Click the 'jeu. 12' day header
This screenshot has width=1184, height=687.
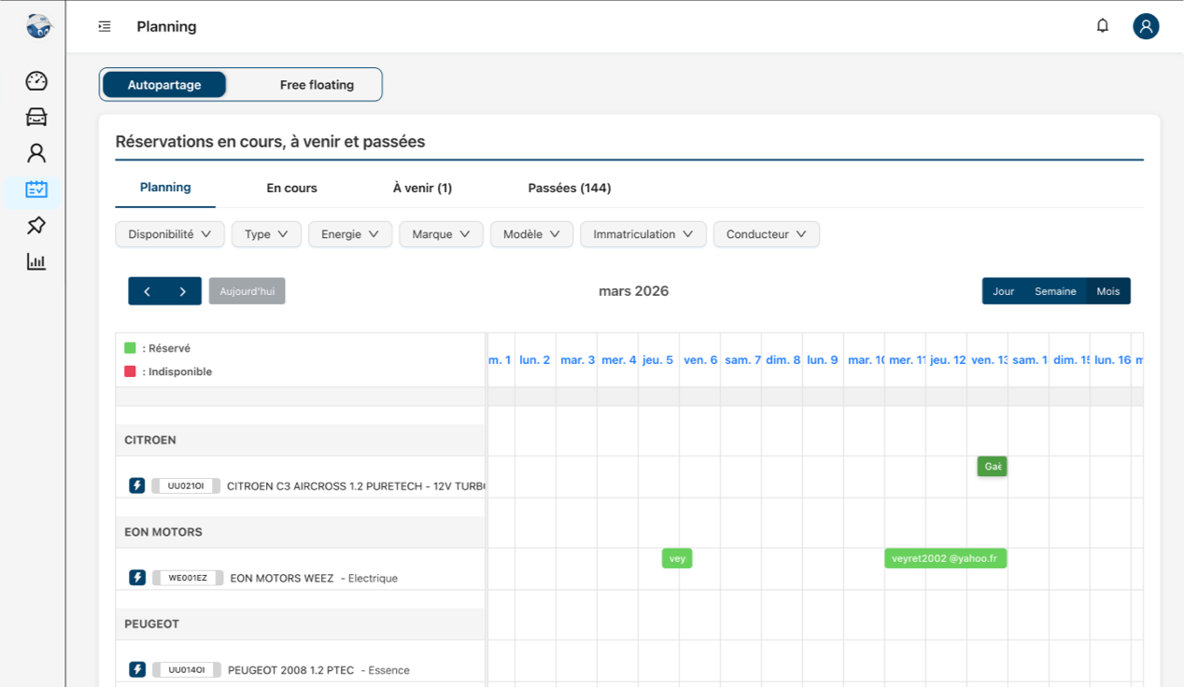click(x=947, y=359)
